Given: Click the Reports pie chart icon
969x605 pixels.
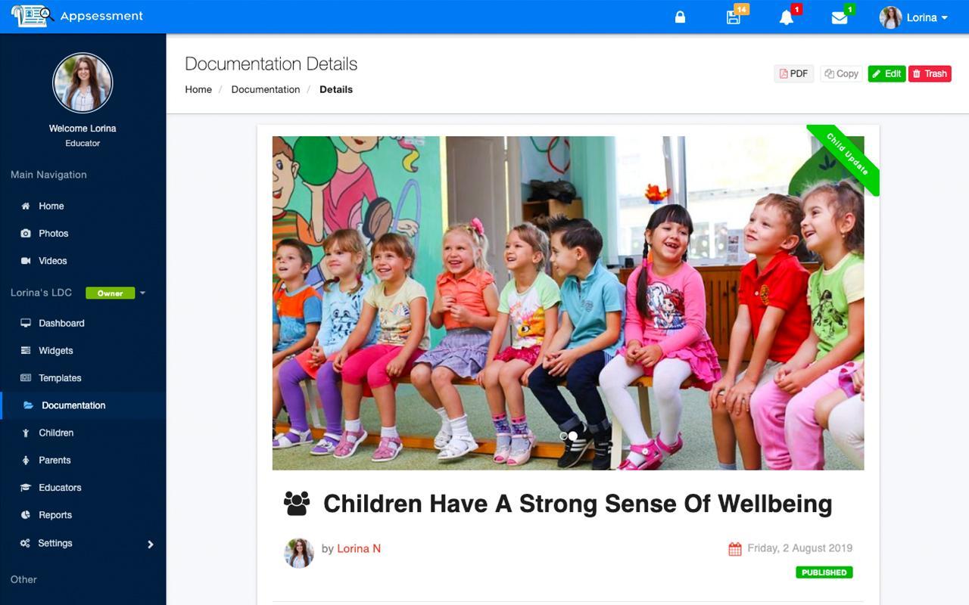Looking at the screenshot, I should coord(26,515).
